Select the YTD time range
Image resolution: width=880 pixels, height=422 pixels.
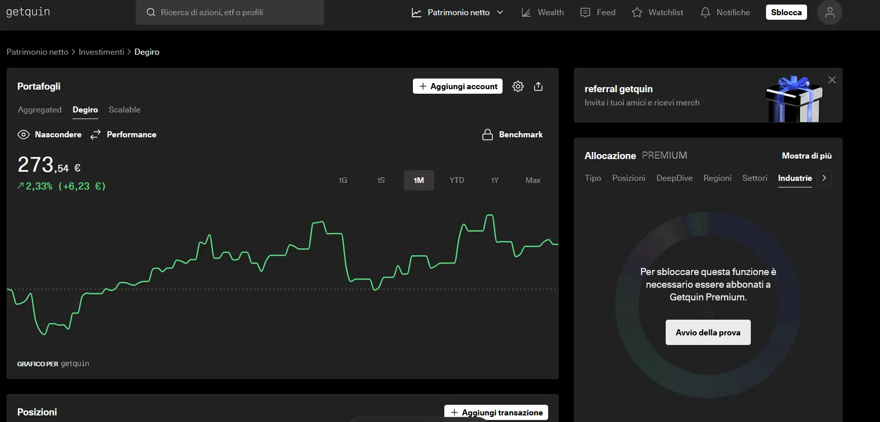coord(457,180)
